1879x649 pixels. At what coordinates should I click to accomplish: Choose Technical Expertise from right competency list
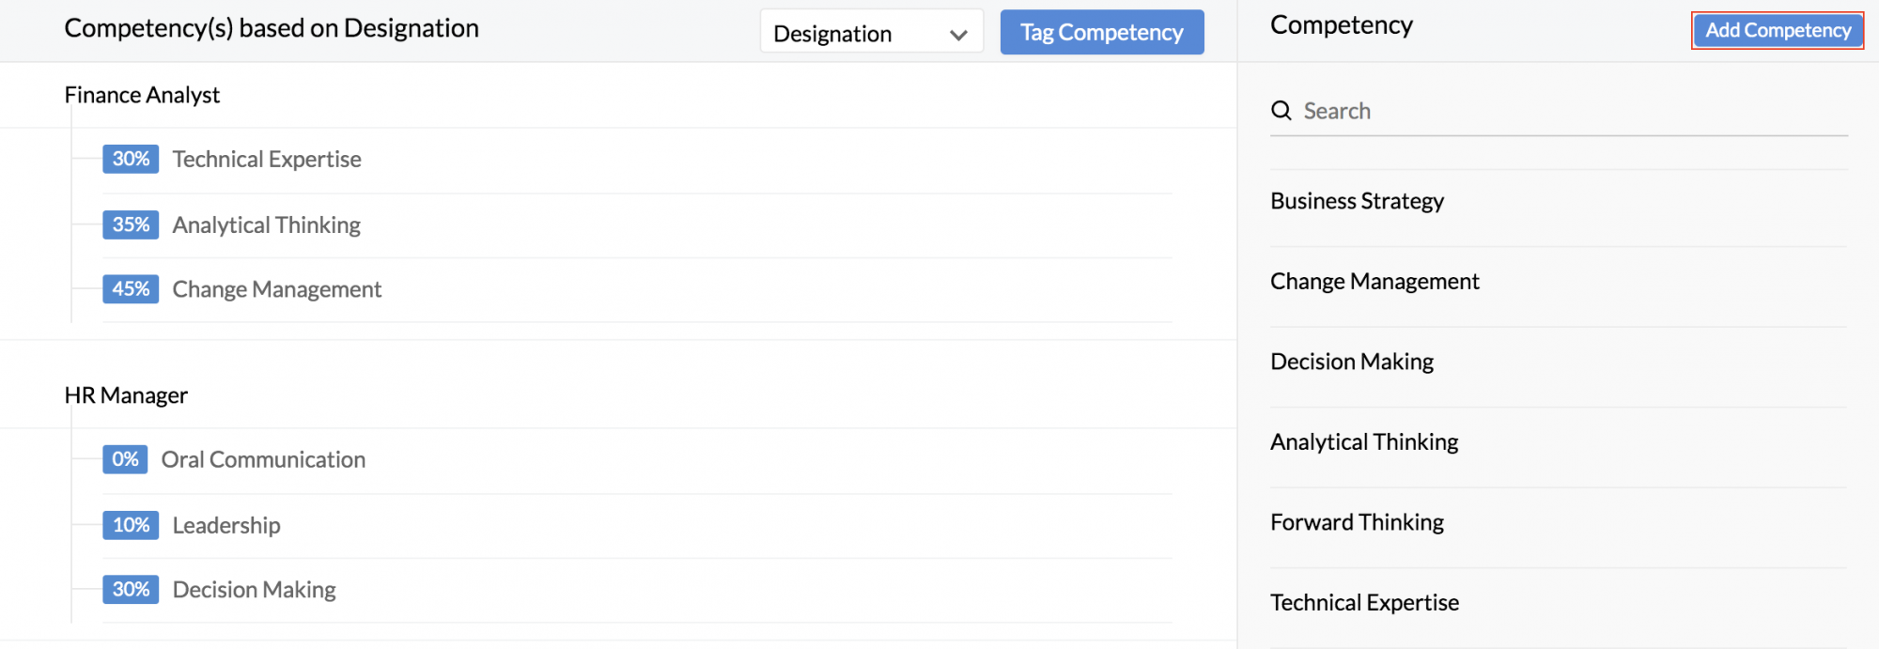pyautogui.click(x=1364, y=602)
